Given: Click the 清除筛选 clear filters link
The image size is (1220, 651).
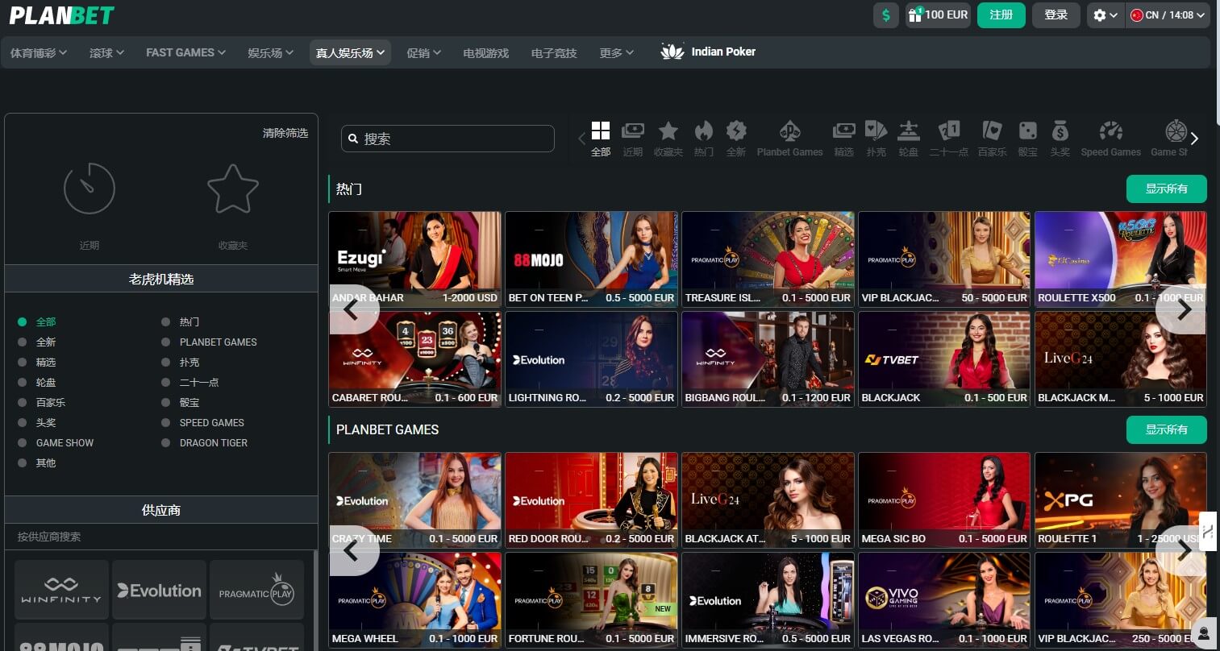Looking at the screenshot, I should click(285, 133).
